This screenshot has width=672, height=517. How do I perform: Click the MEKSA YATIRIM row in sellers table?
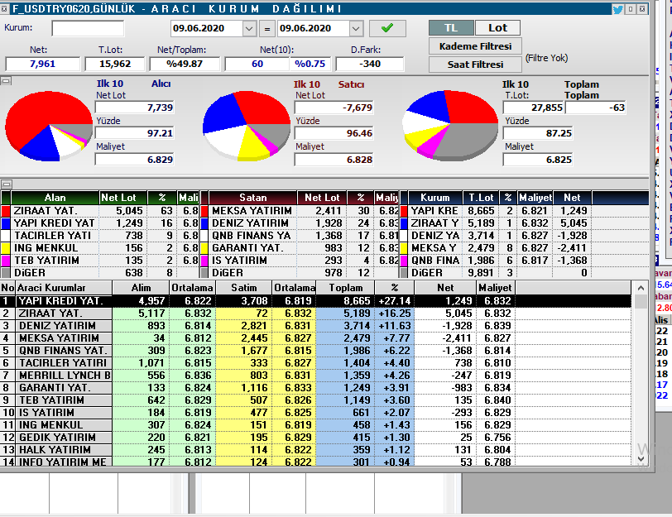300,211
